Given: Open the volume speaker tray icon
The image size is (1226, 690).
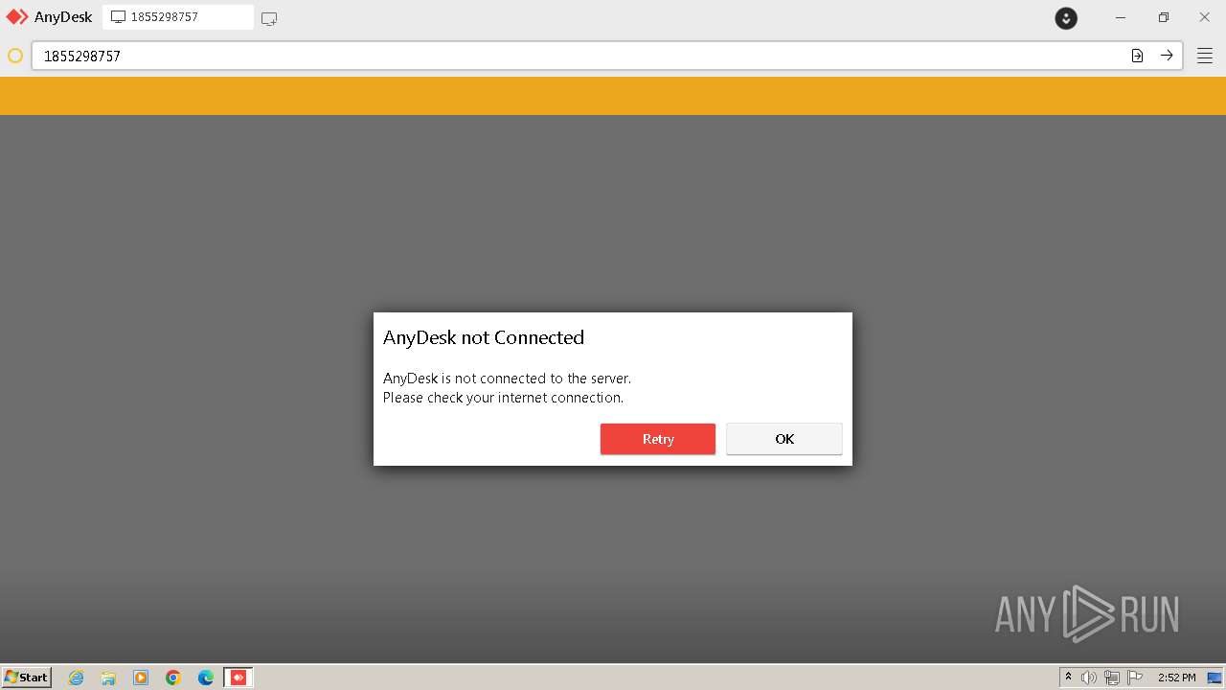Looking at the screenshot, I should click(1089, 678).
